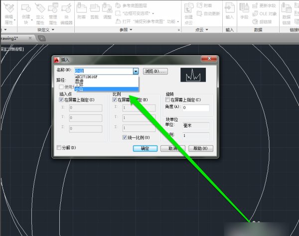
Task: Click the 角度 rotation angle input field
Action: click(195, 108)
